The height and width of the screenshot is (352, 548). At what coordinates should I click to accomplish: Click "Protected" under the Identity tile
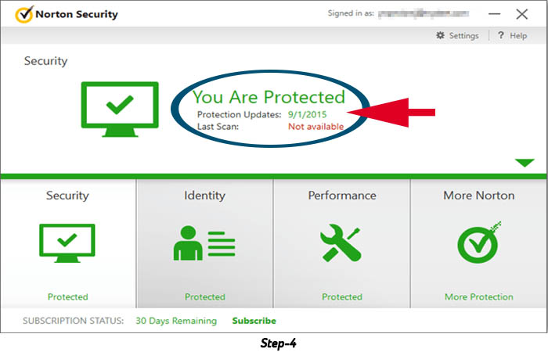(x=205, y=296)
